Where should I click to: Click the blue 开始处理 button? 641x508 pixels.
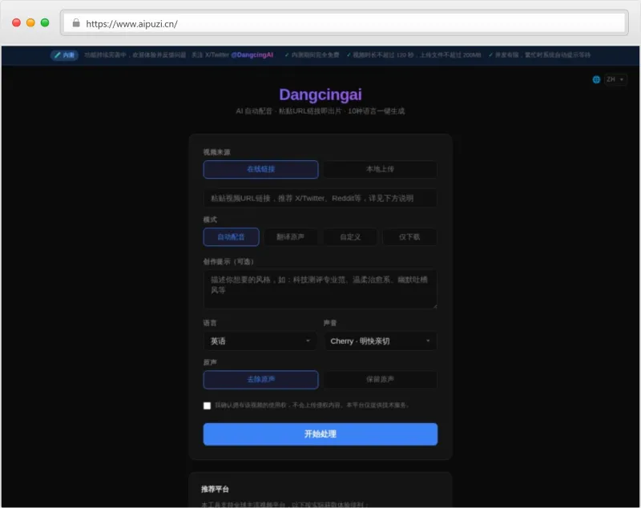pyautogui.click(x=320, y=433)
